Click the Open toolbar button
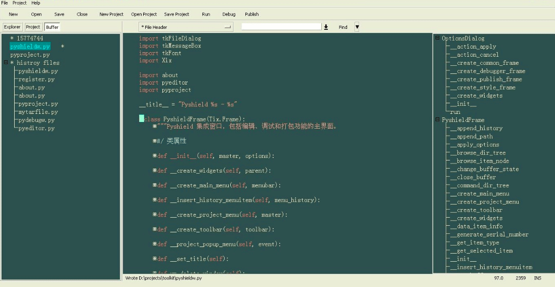Screen dimensions: 555x287 (36, 14)
